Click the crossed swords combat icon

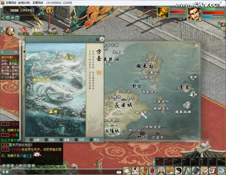click(x=161, y=171)
